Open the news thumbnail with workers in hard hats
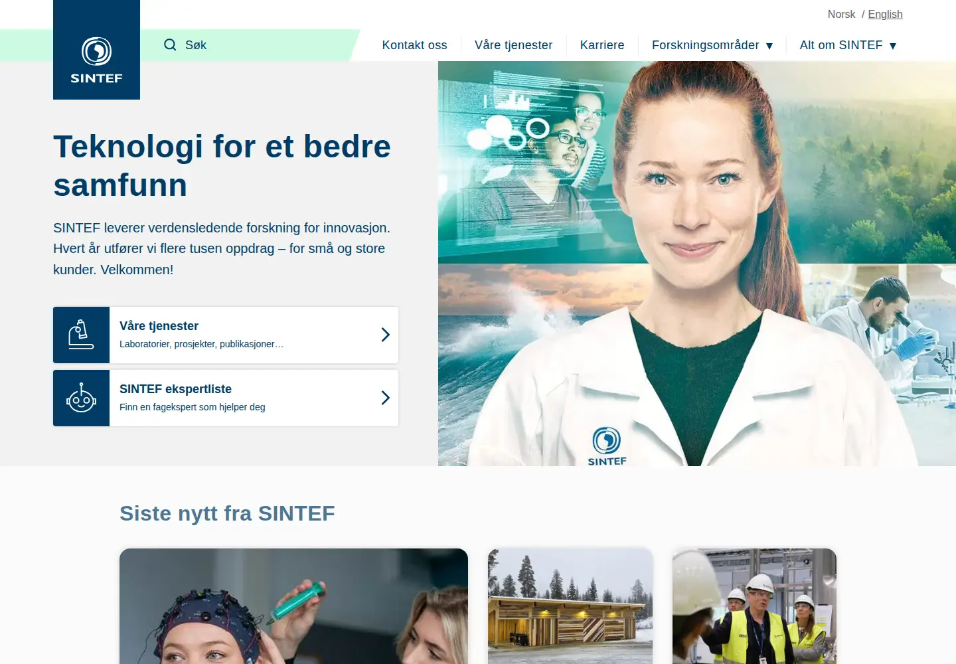This screenshot has width=956, height=664. click(754, 606)
